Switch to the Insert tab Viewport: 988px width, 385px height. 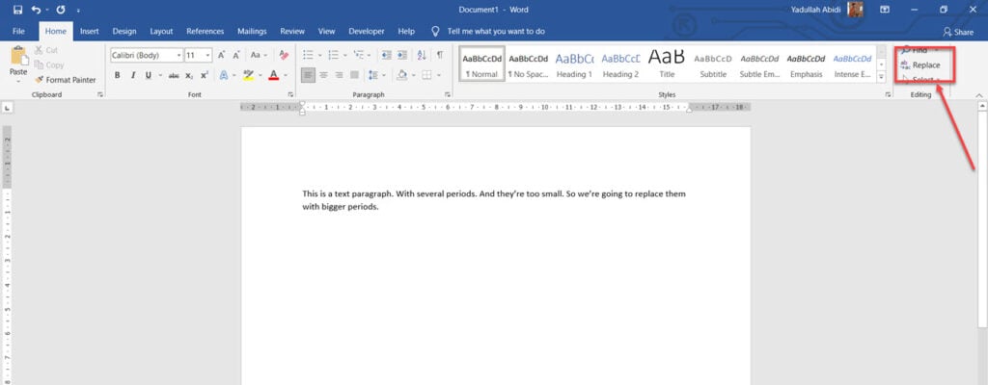pyautogui.click(x=90, y=31)
